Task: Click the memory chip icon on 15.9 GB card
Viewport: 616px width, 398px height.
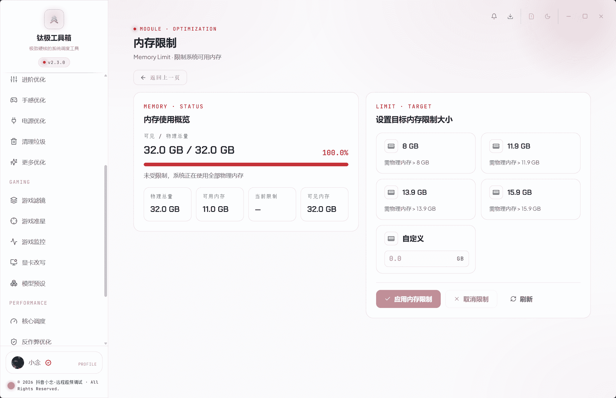Action: pos(496,192)
